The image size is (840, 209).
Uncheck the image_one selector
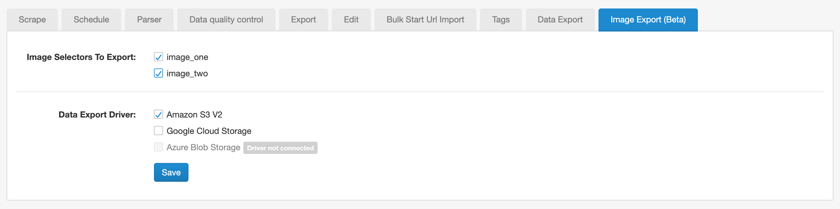[158, 57]
